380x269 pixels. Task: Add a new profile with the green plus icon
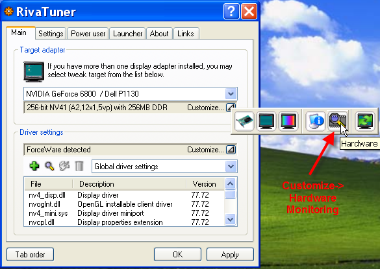pos(34,166)
